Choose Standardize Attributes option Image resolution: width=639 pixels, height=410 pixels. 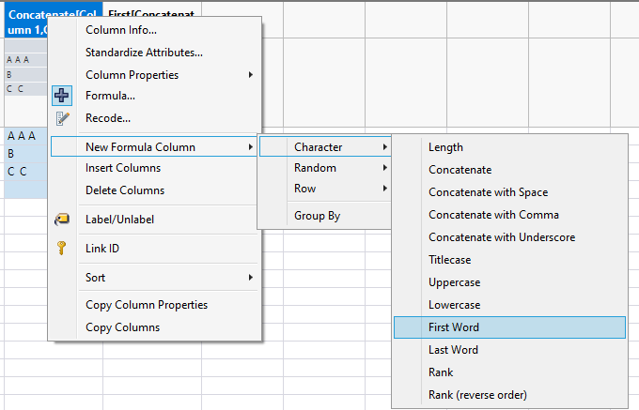144,53
